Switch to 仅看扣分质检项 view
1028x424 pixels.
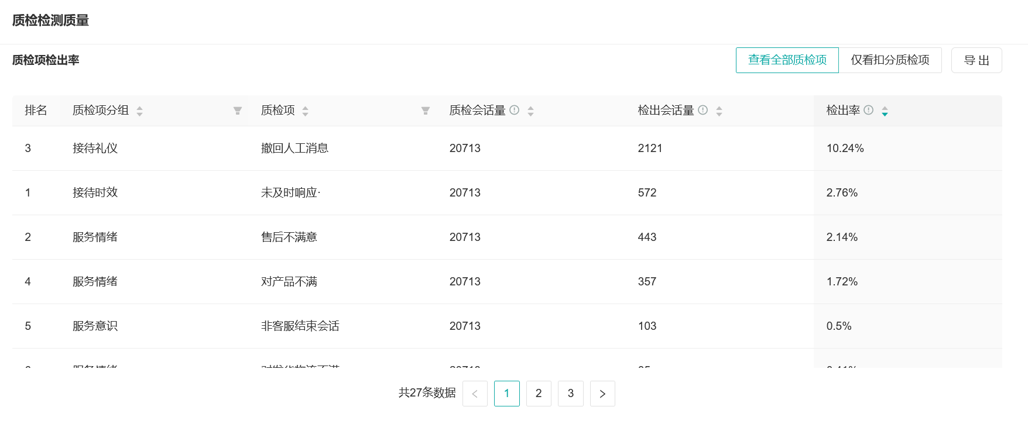pyautogui.click(x=890, y=60)
